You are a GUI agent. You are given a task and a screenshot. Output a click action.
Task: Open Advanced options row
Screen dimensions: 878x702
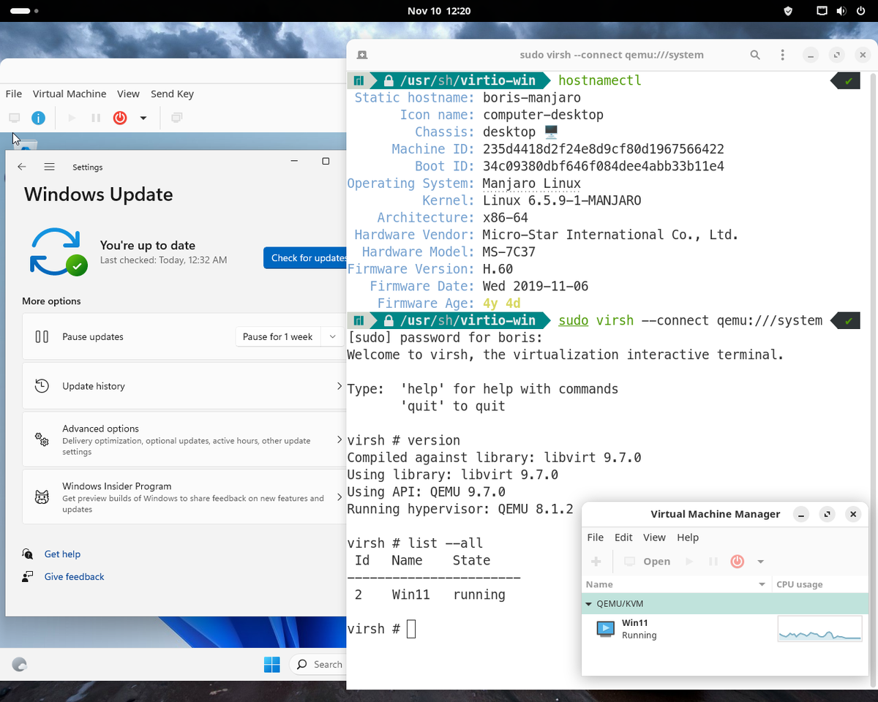tap(184, 439)
